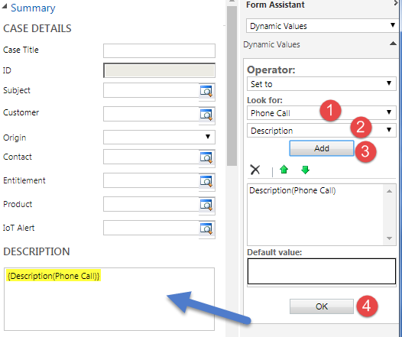
Task: Click the 'Look for:' label
Action: coord(264,100)
